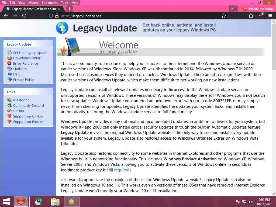Open the Privacy Policy link
Viewport: 276px width, 207px height.
(24, 80)
